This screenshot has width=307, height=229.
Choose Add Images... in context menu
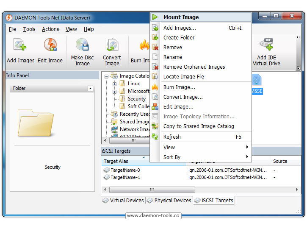(x=201, y=28)
